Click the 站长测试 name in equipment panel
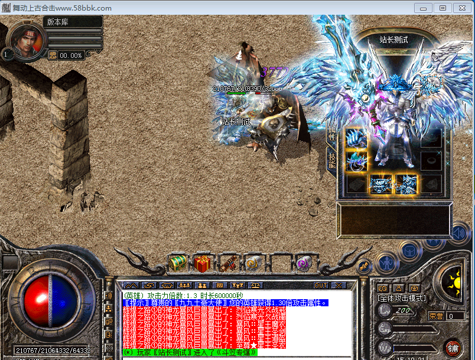This screenshot has width=475, height=360. coord(393,40)
